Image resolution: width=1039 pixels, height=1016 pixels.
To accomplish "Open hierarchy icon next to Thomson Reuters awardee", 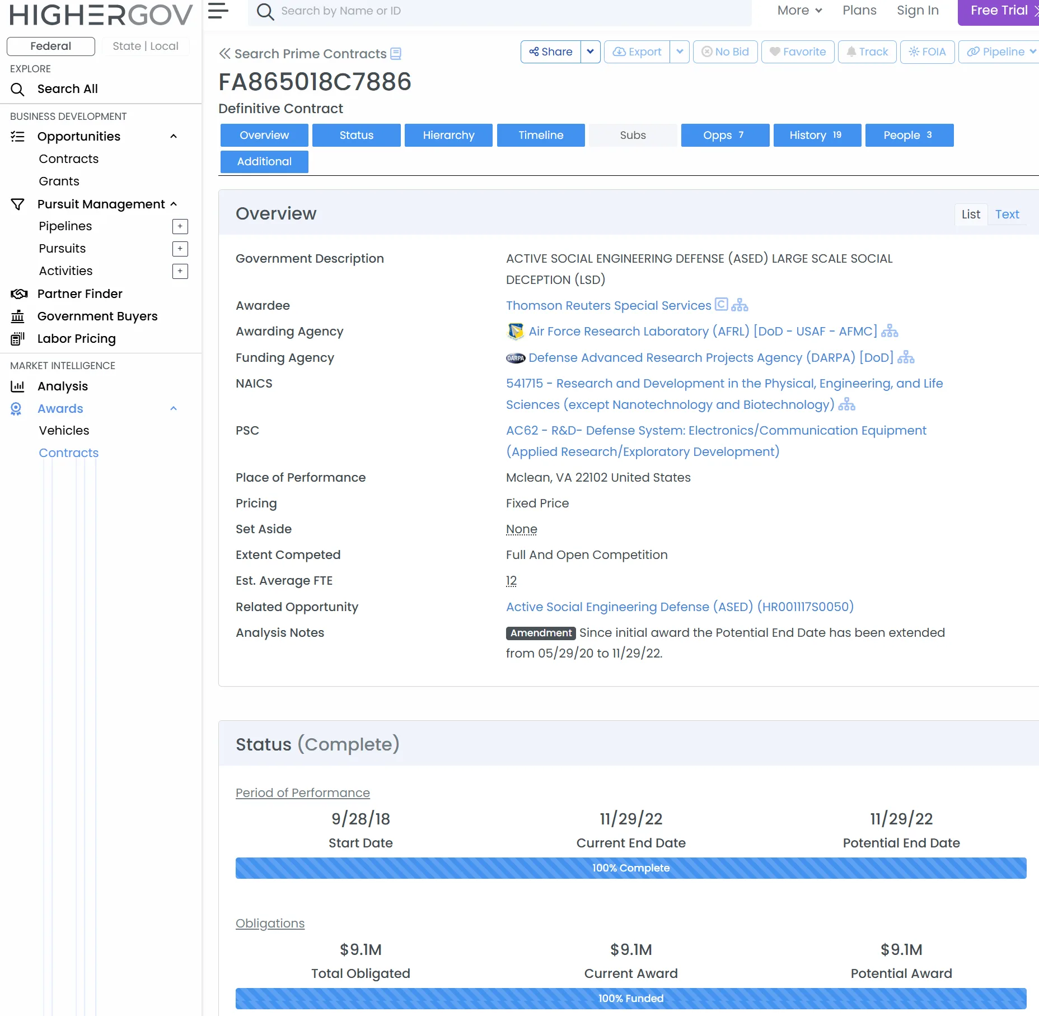I will (x=740, y=305).
